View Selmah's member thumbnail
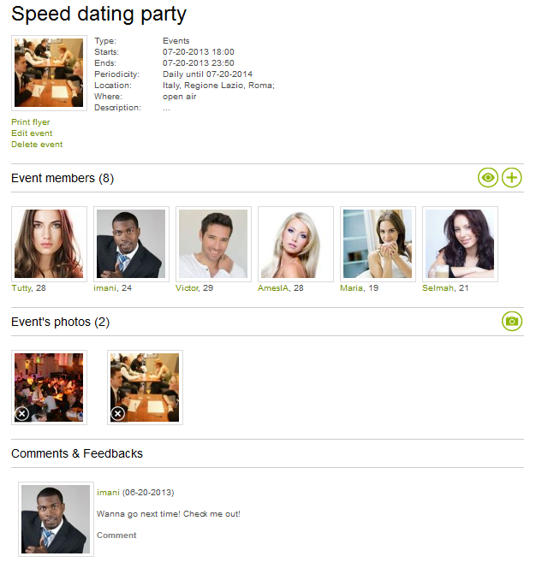This screenshot has width=536, height=568. (460, 244)
